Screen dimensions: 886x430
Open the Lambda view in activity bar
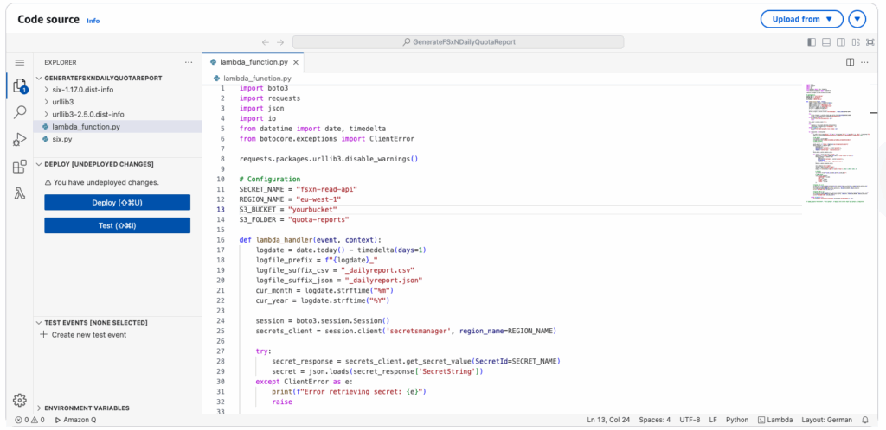[20, 193]
